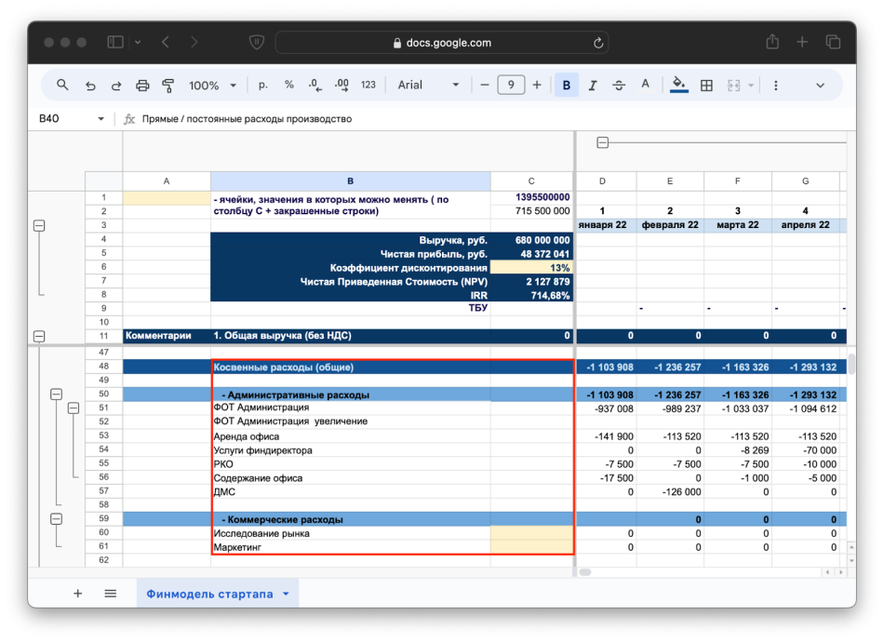Apply strikethrough formatting
The image size is (884, 642).
tap(619, 85)
